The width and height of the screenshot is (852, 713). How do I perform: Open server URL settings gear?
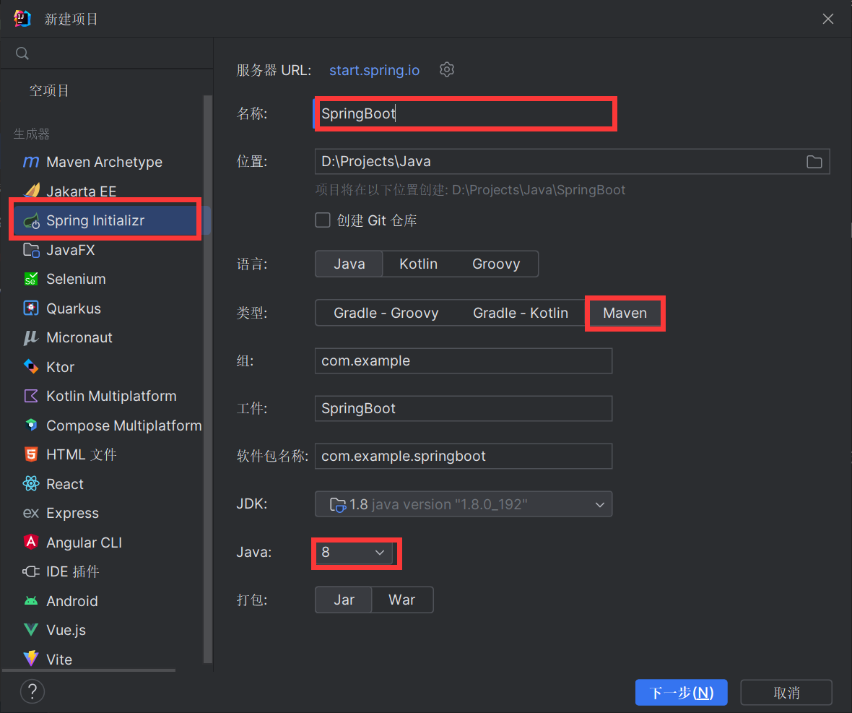tap(447, 69)
